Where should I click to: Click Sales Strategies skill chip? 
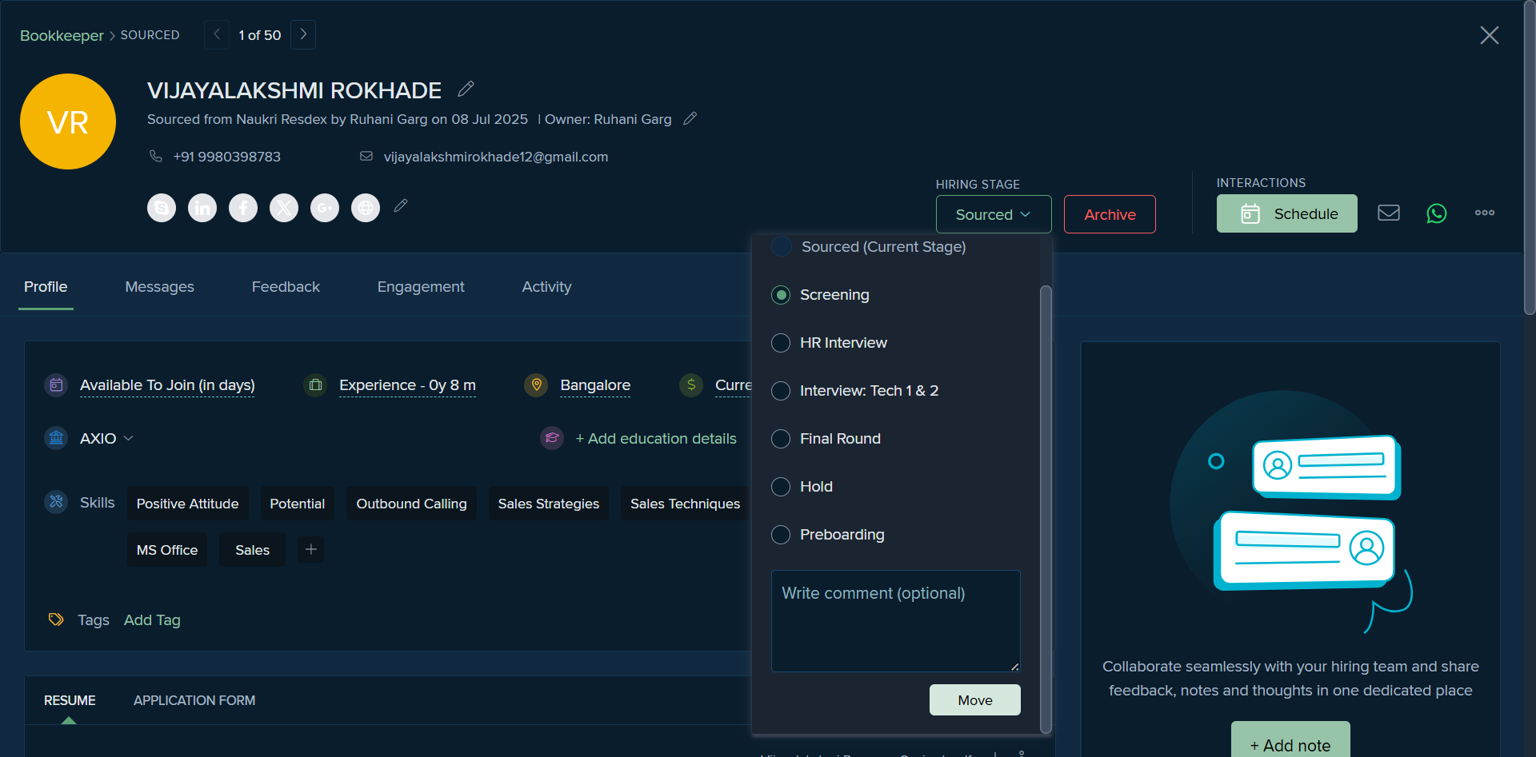click(x=548, y=504)
